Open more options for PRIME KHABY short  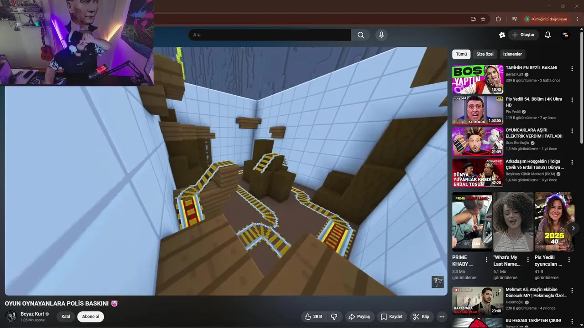click(x=486, y=260)
